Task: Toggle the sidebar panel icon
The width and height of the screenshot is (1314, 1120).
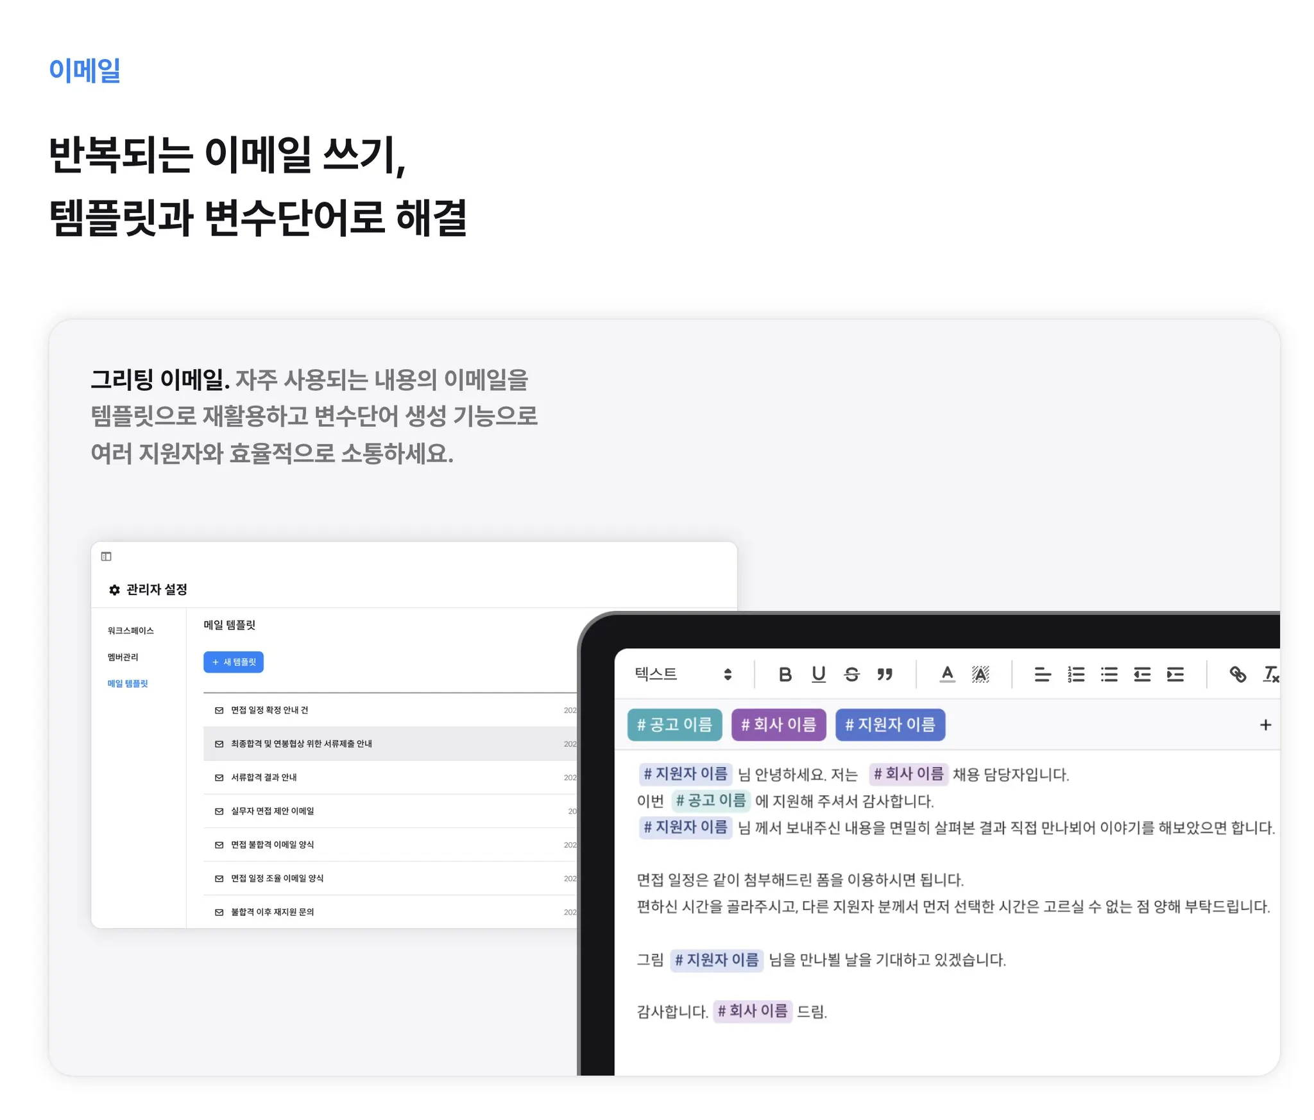Action: (107, 556)
